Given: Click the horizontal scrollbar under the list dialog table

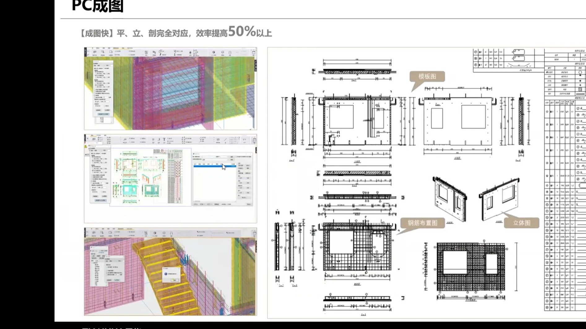Looking at the screenshot, I should click(x=215, y=201).
